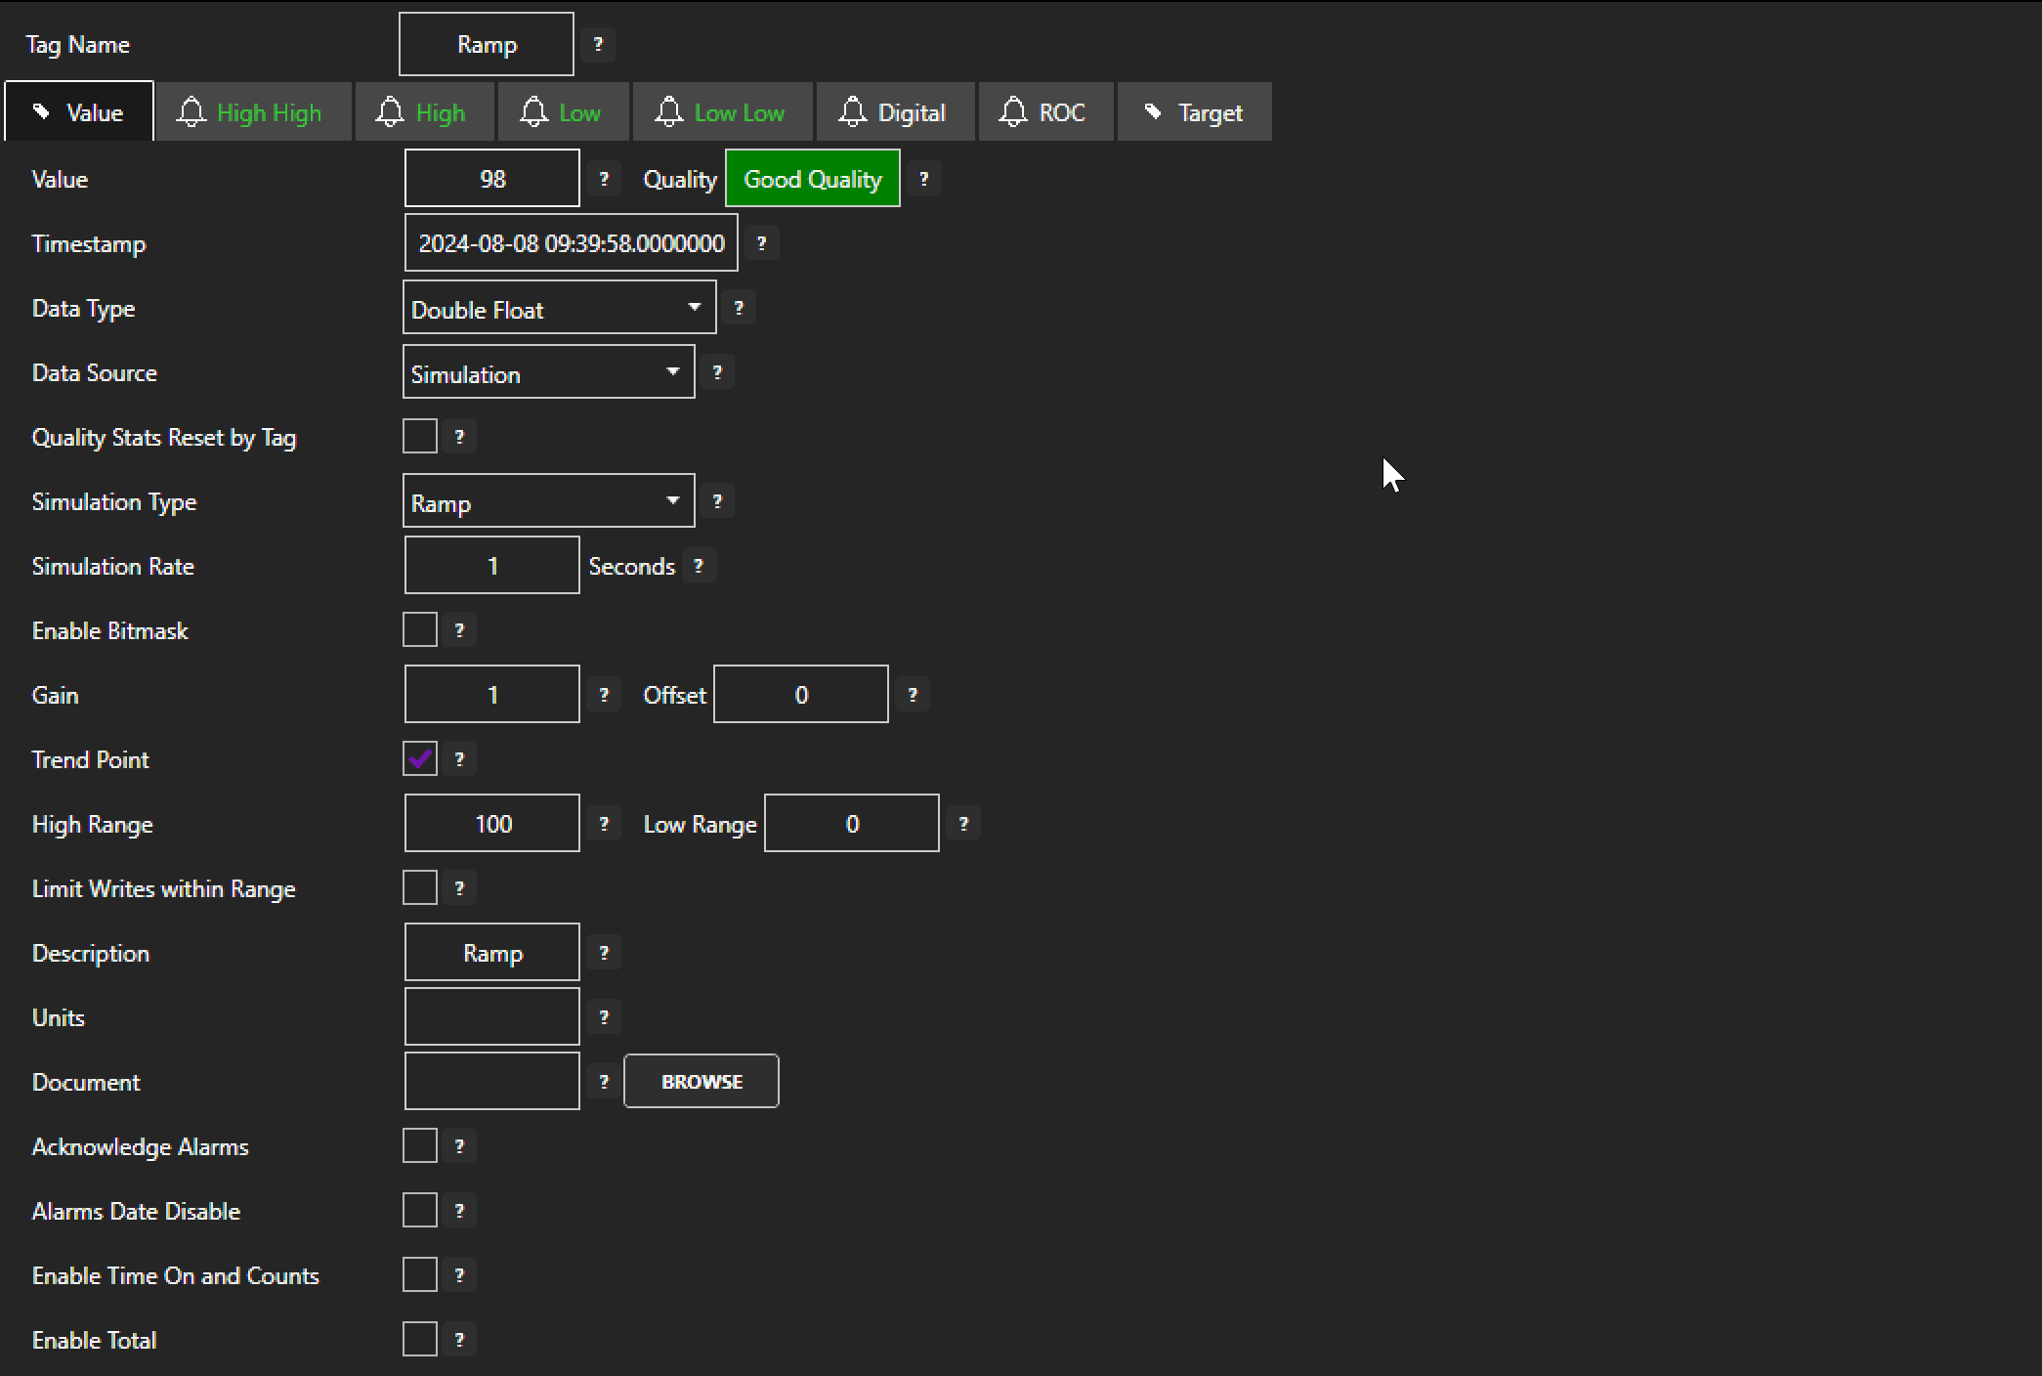Click the help icon next to Data Type

click(739, 308)
